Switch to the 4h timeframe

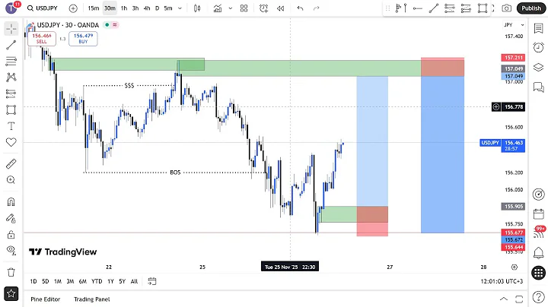147,8
